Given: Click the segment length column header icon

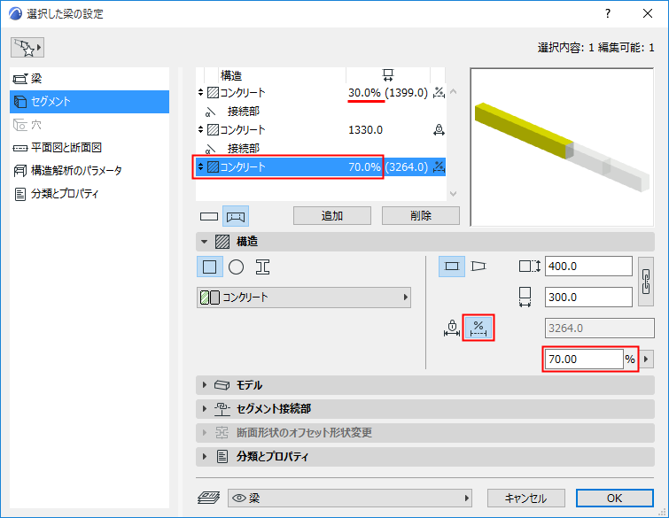Looking at the screenshot, I should (388, 75).
